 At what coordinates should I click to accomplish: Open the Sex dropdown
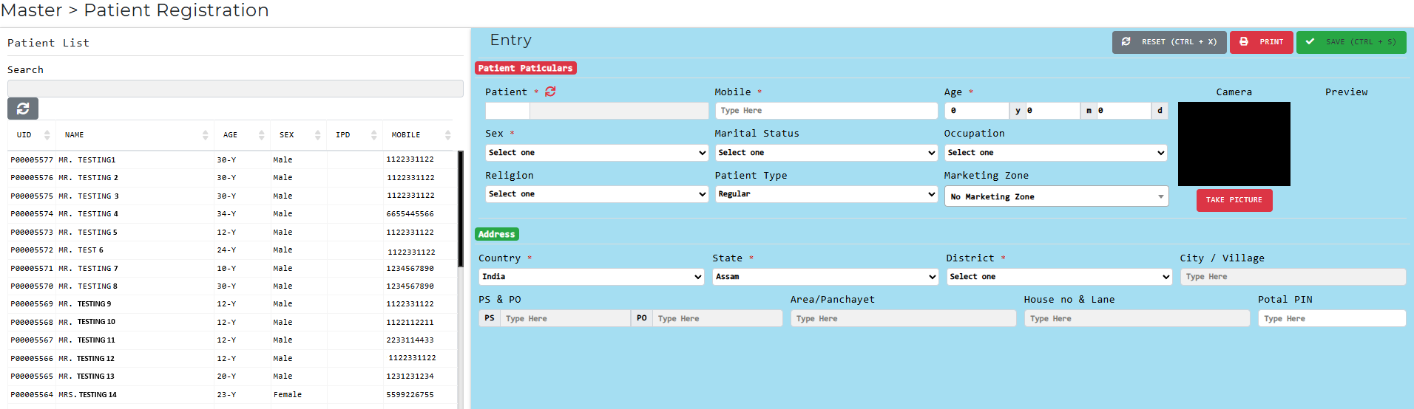597,153
